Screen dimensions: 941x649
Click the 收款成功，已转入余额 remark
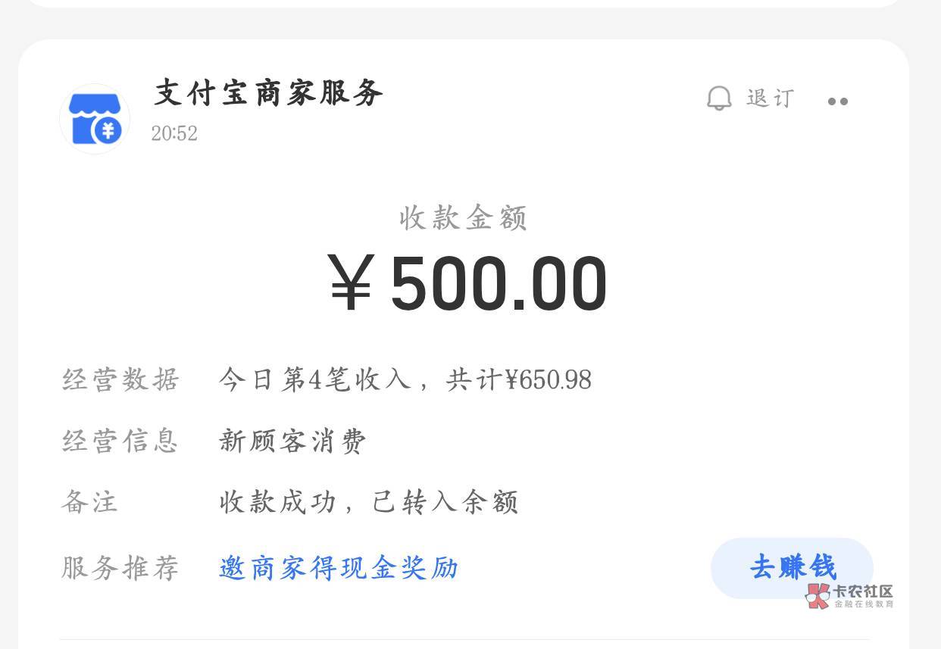[368, 502]
